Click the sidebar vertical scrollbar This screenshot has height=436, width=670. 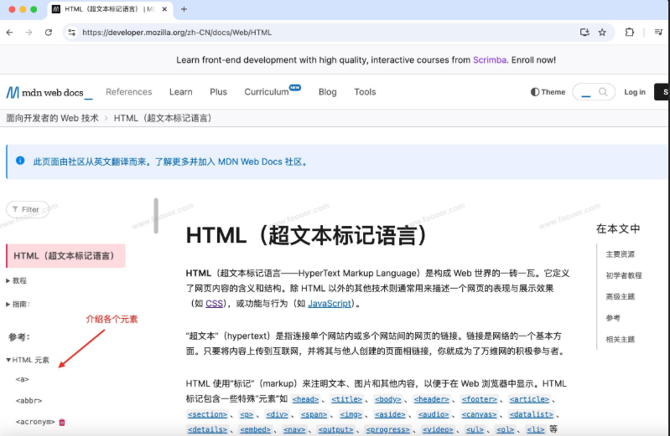coord(155,218)
